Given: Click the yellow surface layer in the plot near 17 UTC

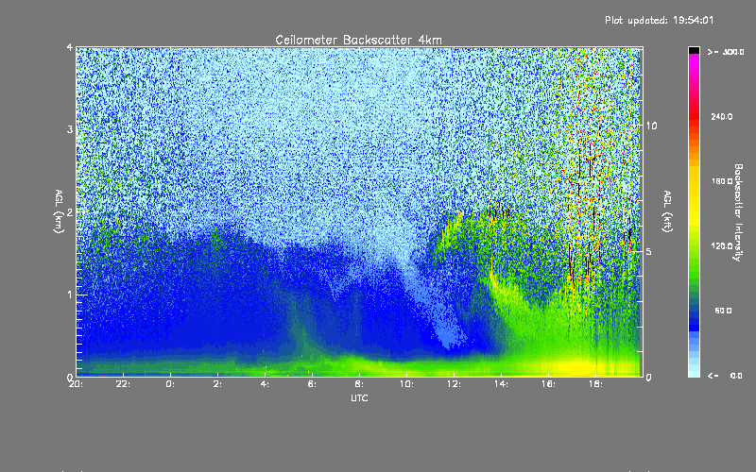Looking at the screenshot, I should pyautogui.click(x=574, y=367).
